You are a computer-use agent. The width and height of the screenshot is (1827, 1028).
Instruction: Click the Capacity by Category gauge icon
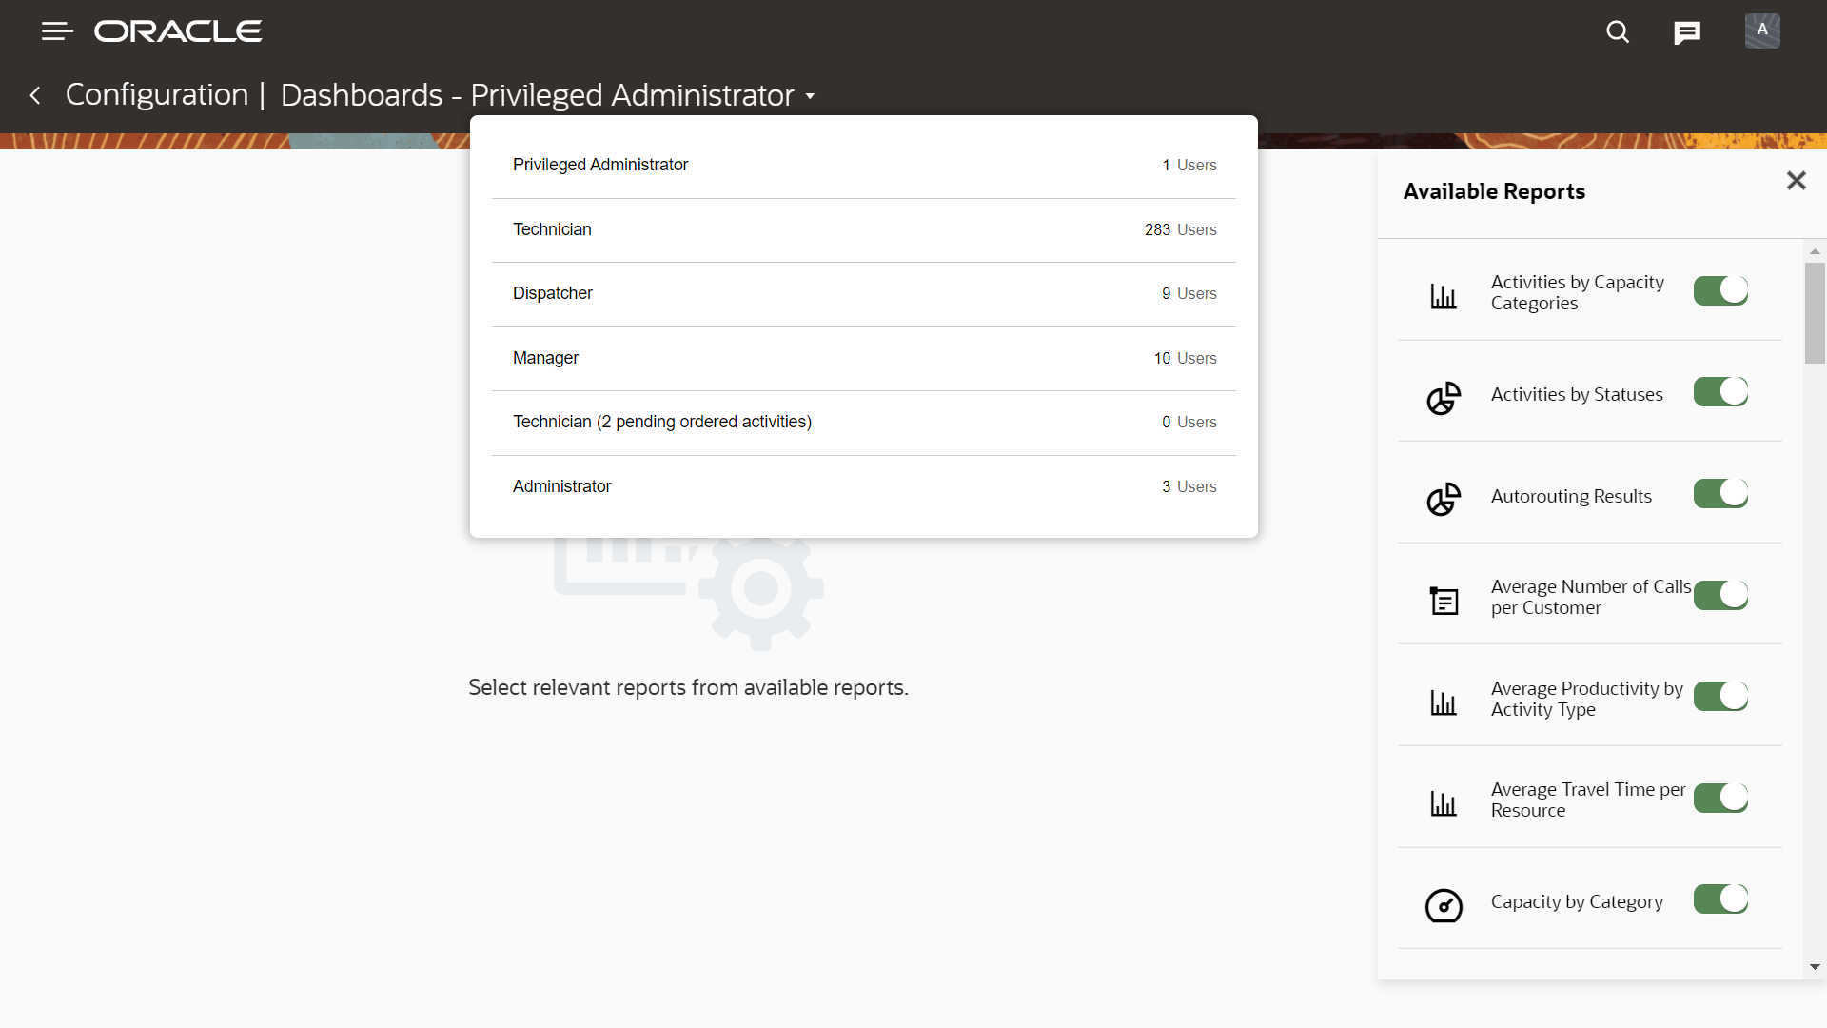point(1444,905)
